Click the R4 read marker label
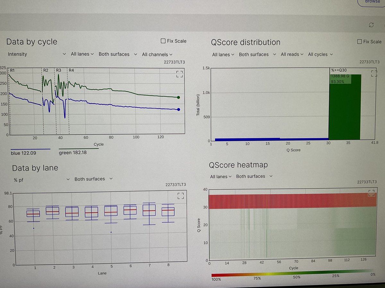Image resolution: width=385 pixels, height=288 pixels. pyautogui.click(x=72, y=70)
